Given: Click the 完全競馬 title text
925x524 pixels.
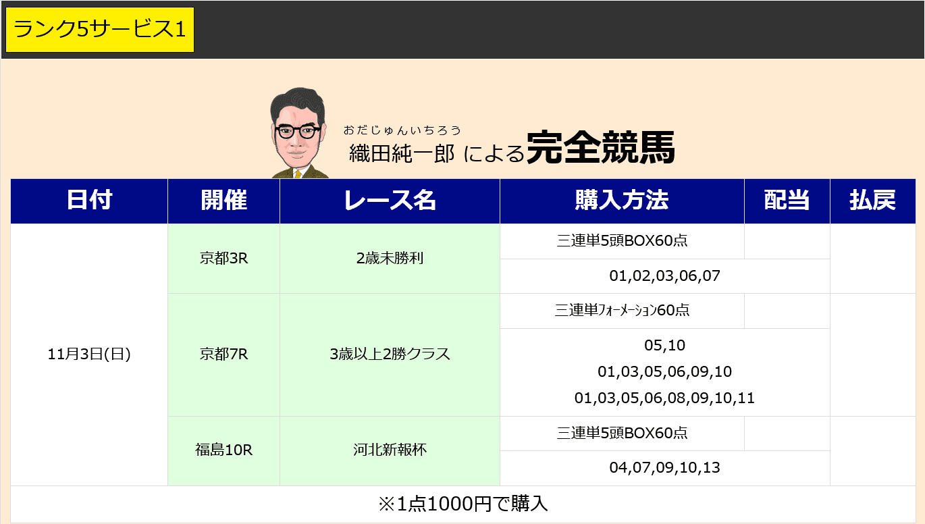Looking at the screenshot, I should (x=600, y=147).
